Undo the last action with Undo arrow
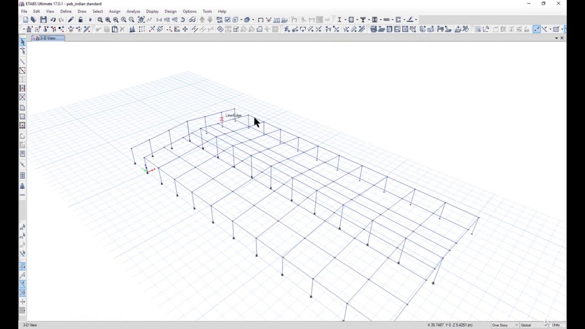The width and height of the screenshot is (585, 329). coord(53,20)
